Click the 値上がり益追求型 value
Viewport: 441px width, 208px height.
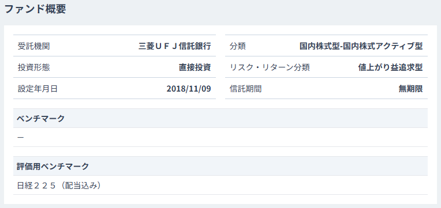(390, 67)
